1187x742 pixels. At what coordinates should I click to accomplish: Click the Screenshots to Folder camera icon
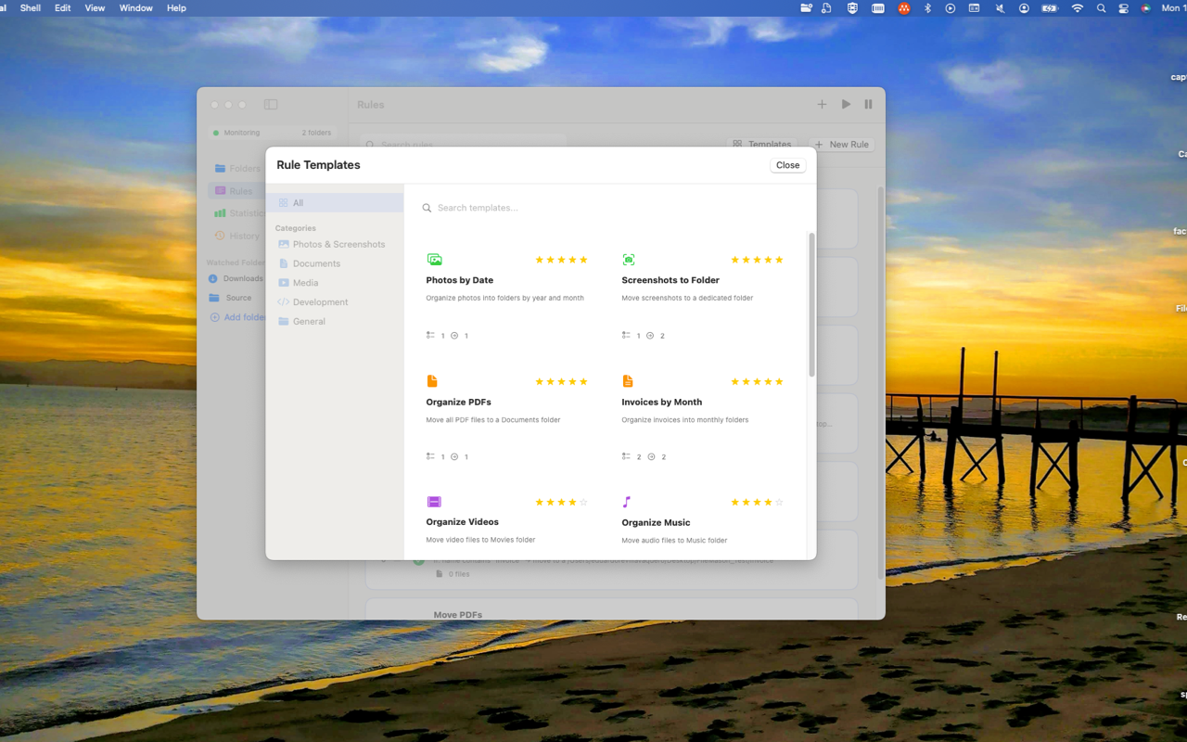[x=629, y=260]
